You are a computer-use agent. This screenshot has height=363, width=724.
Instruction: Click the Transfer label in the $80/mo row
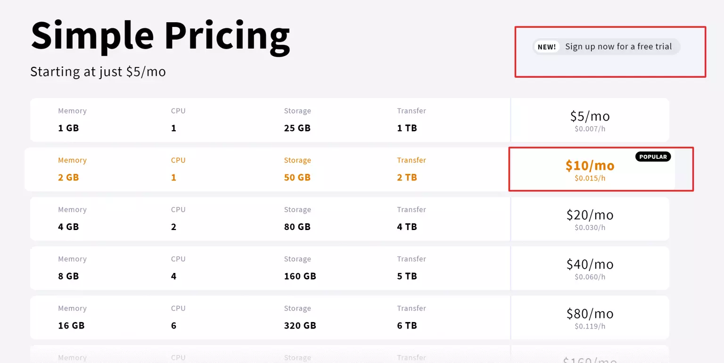point(411,308)
